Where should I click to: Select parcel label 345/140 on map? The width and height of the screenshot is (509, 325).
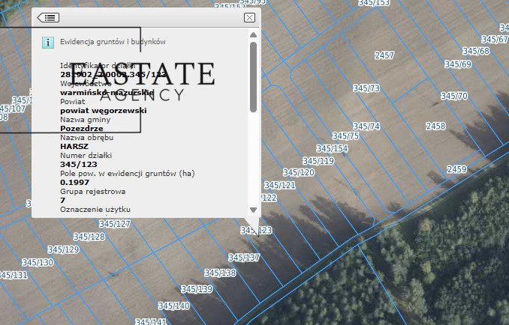click(x=173, y=306)
